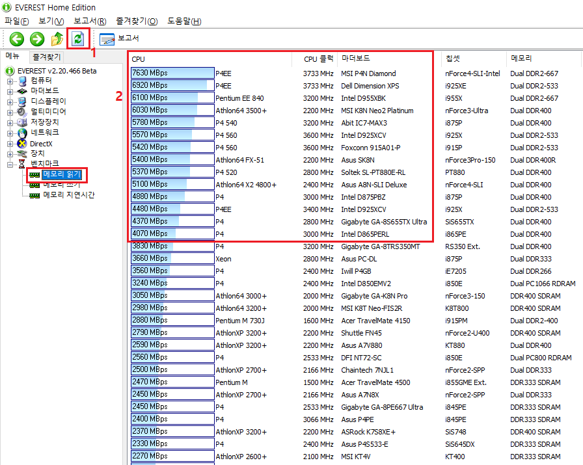The image size is (583, 465).
Task: Sort by the 메모리 column header
Action: [543, 59]
